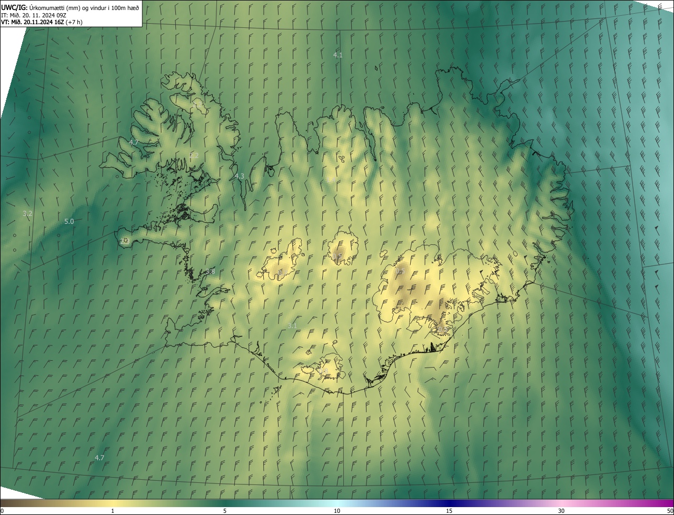
Task: Click the 5 tick on the colour scale
Action: tap(225, 511)
